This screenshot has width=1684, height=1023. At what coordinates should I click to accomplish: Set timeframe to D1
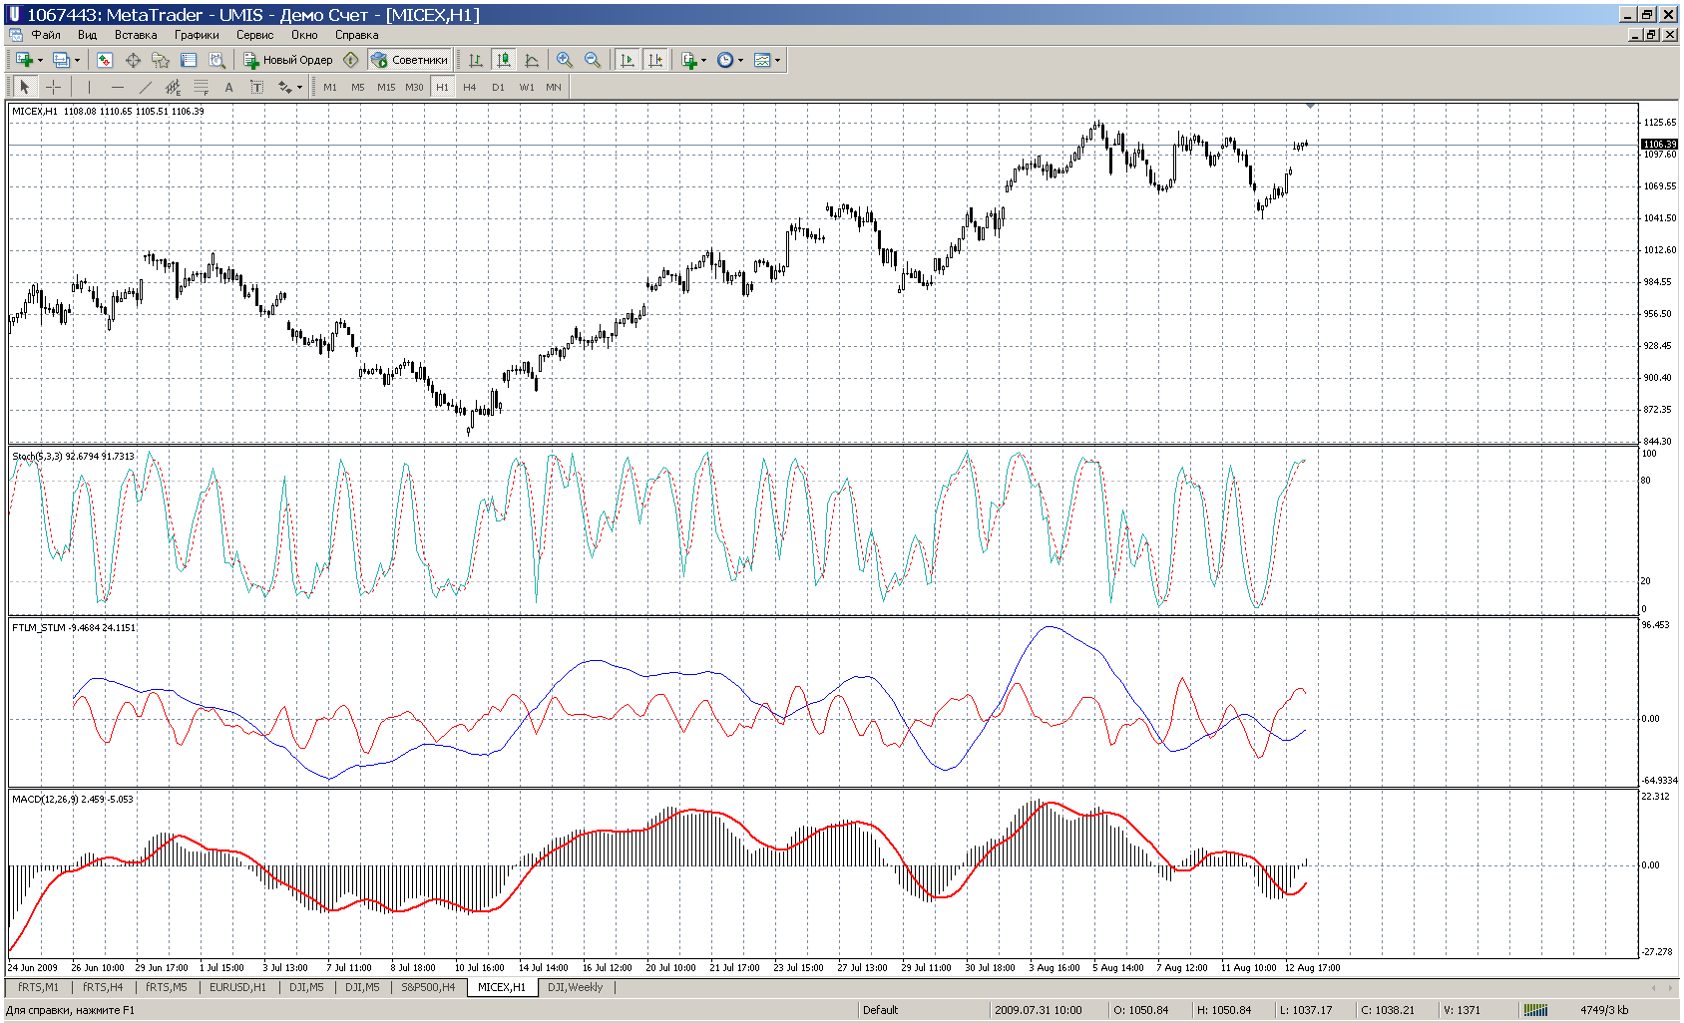[x=498, y=87]
